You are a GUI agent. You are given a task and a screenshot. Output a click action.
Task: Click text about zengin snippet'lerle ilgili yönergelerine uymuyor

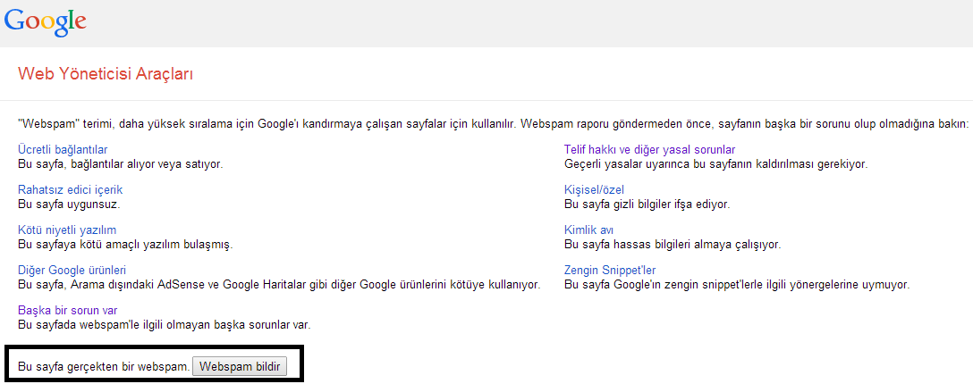737,285
